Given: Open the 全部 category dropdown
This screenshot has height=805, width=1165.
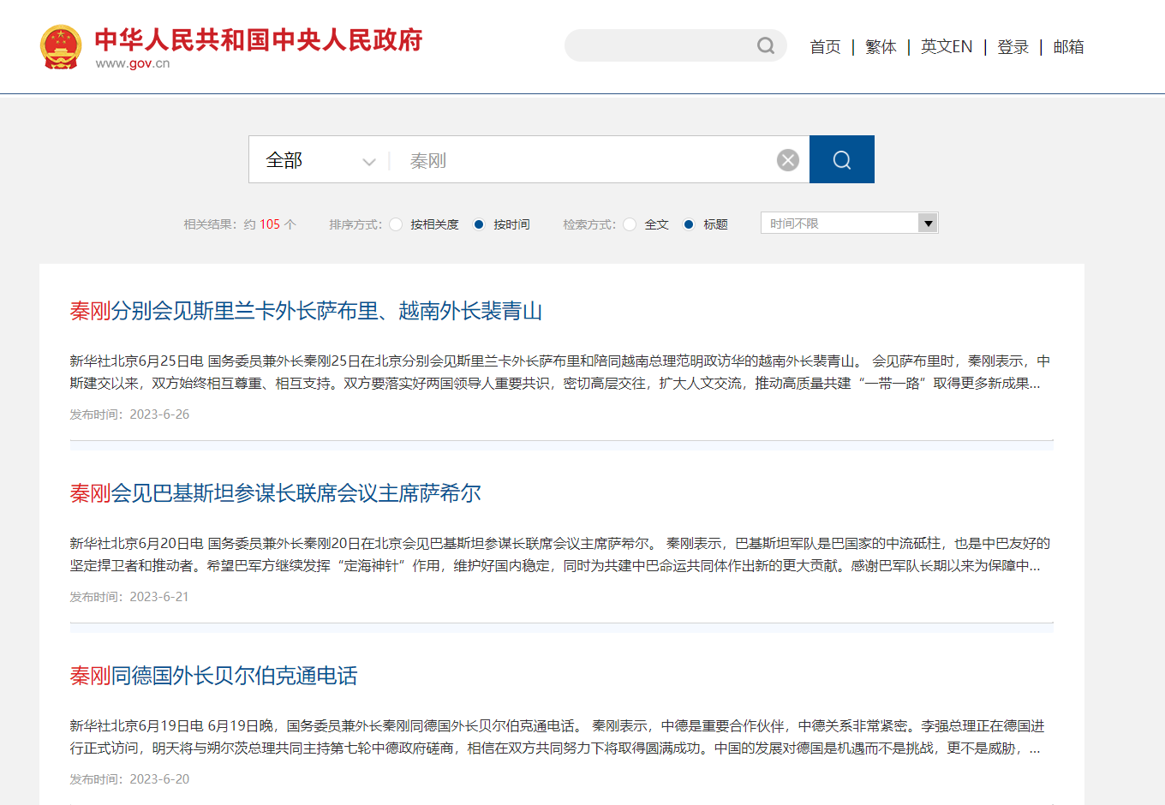Looking at the screenshot, I should point(320,160).
